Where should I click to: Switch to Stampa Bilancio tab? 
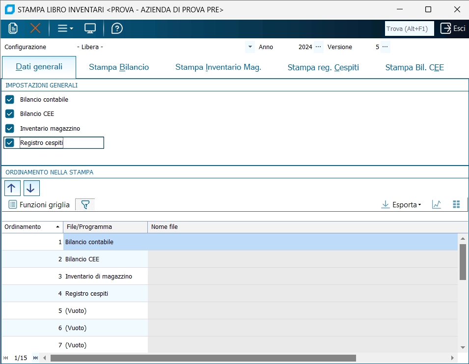click(x=119, y=68)
